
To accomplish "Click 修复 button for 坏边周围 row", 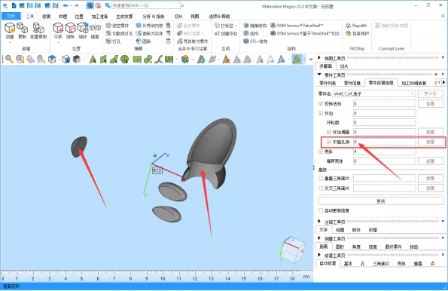I will tap(430, 132).
